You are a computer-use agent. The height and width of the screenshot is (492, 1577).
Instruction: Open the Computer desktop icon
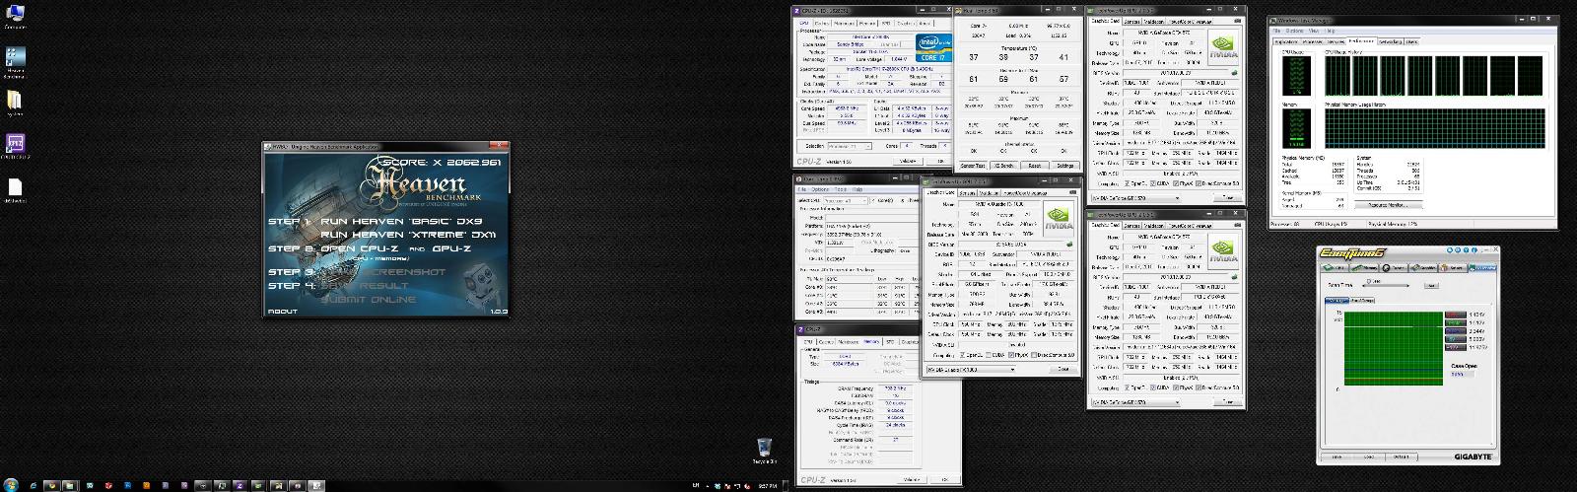point(15,16)
